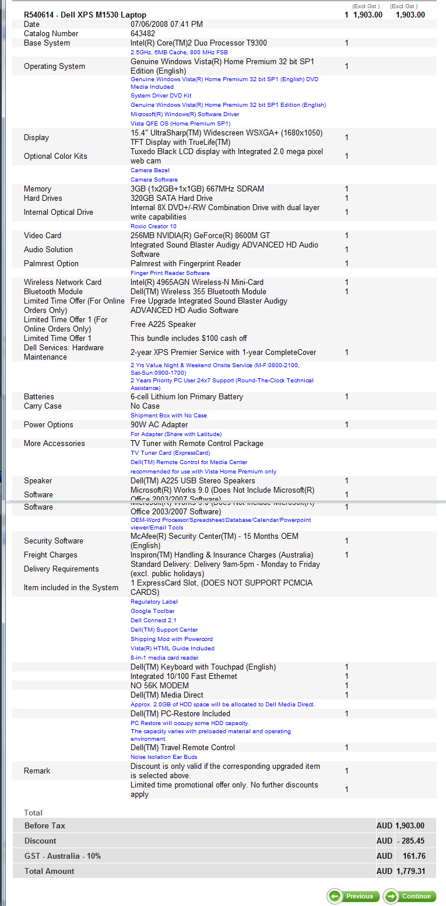Select the Catalog Number value 643482
Image resolution: width=446 pixels, height=906 pixels.
(143, 33)
